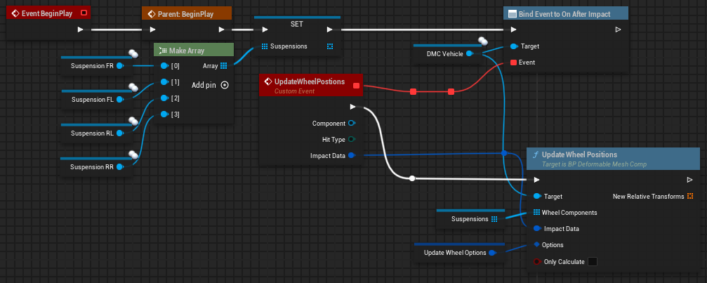
Task: Click the Component output pin on UpdateWheelPostions
Action: [351, 123]
